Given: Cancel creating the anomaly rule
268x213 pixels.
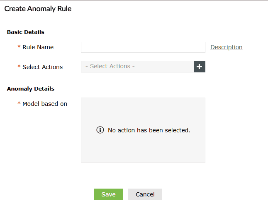Looking at the screenshot, I should coord(145,194).
